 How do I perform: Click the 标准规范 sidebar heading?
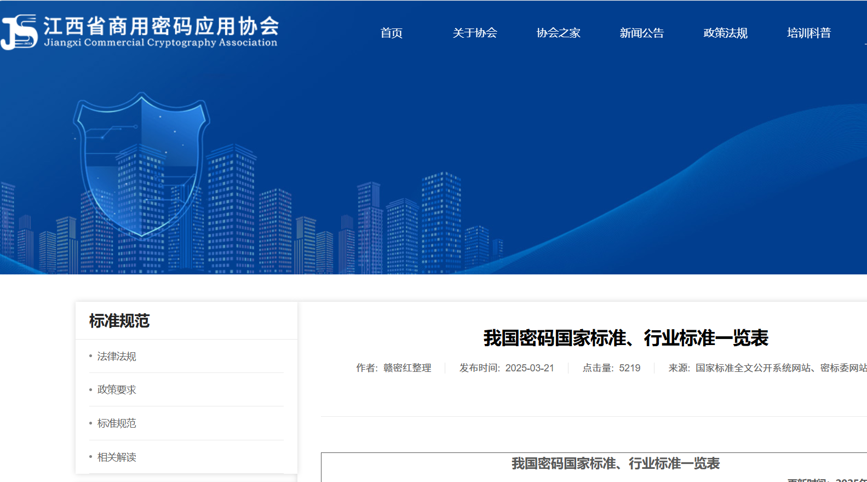[119, 321]
